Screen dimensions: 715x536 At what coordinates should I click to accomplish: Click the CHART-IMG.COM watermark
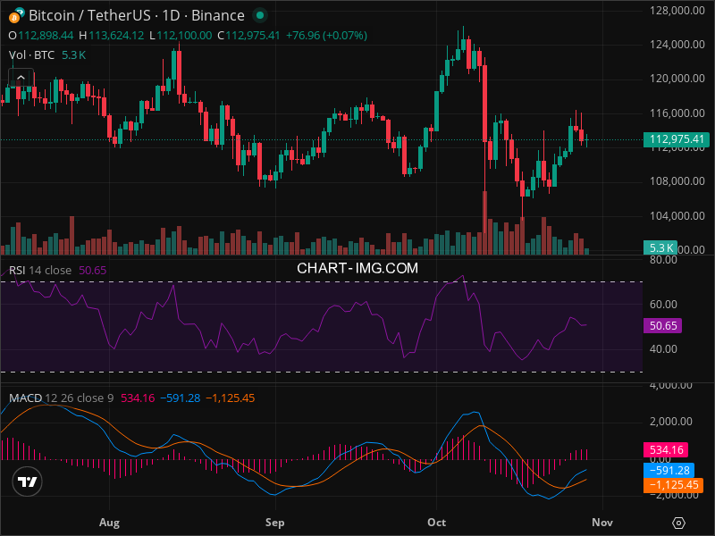pyautogui.click(x=357, y=267)
